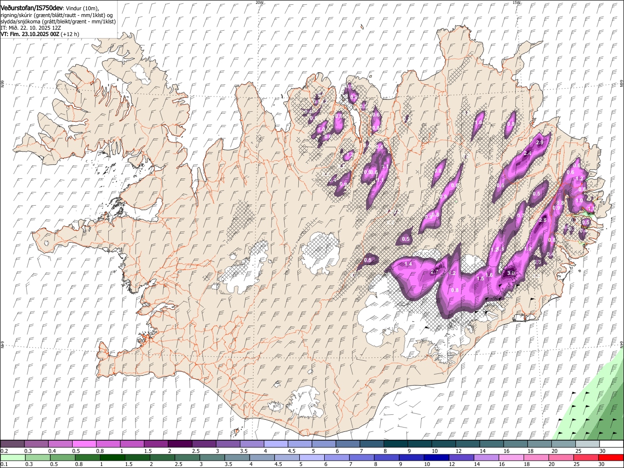The image size is (624, 468).
Task: Click the '0.1' label in rain legend row
Action: tap(4, 464)
